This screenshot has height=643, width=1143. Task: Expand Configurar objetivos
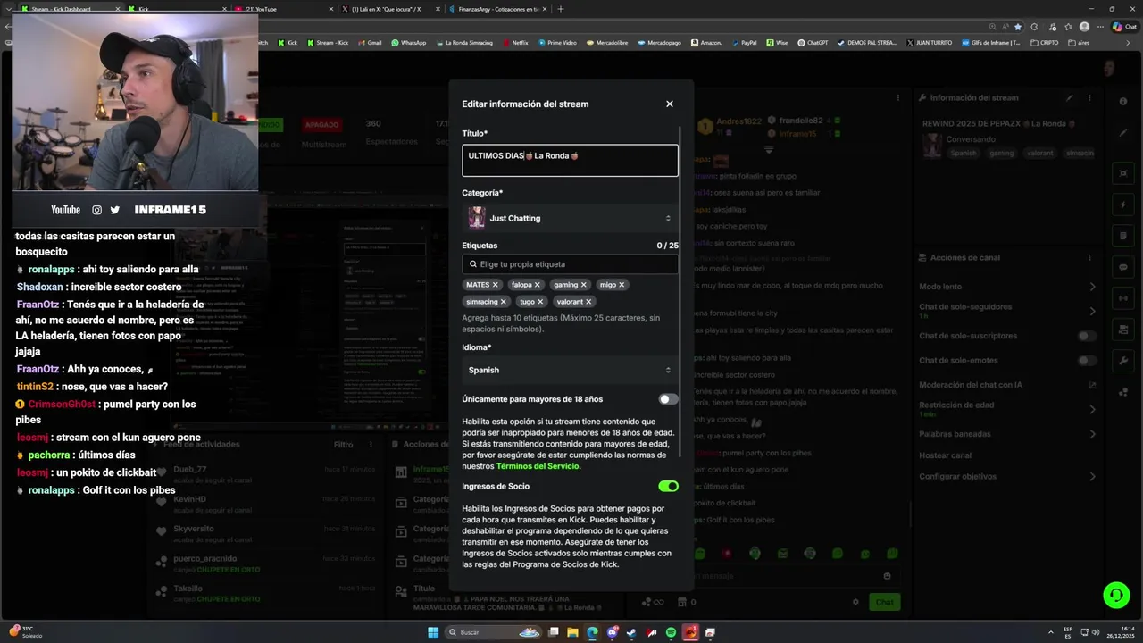pyautogui.click(x=1092, y=476)
